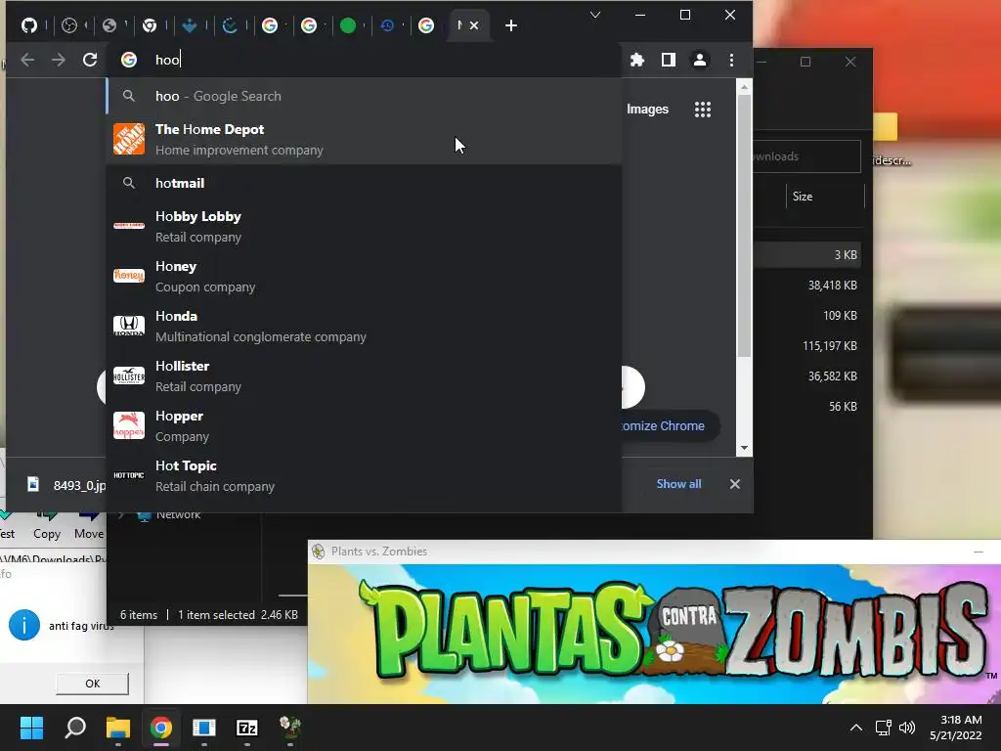The image size is (1001, 751).
Task: Switch to the GitHub tab
Action: point(29,25)
